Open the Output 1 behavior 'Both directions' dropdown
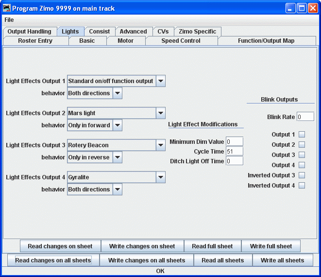The height and width of the screenshot is (277, 321). (95, 93)
